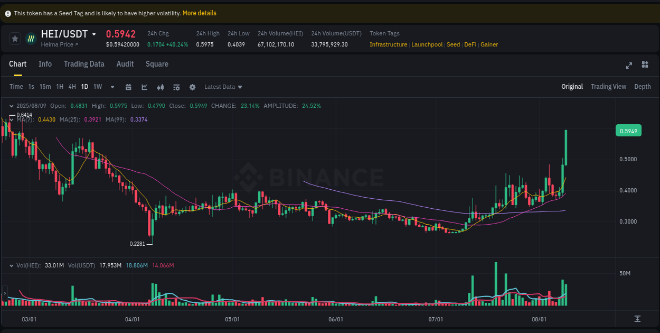Open the Depth view tab
660x333 pixels.
[643, 86]
